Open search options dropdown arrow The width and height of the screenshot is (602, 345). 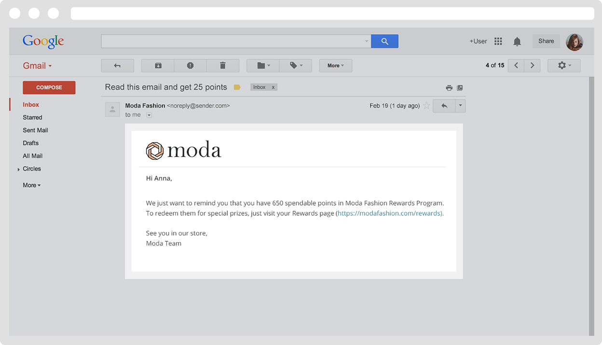tap(367, 41)
